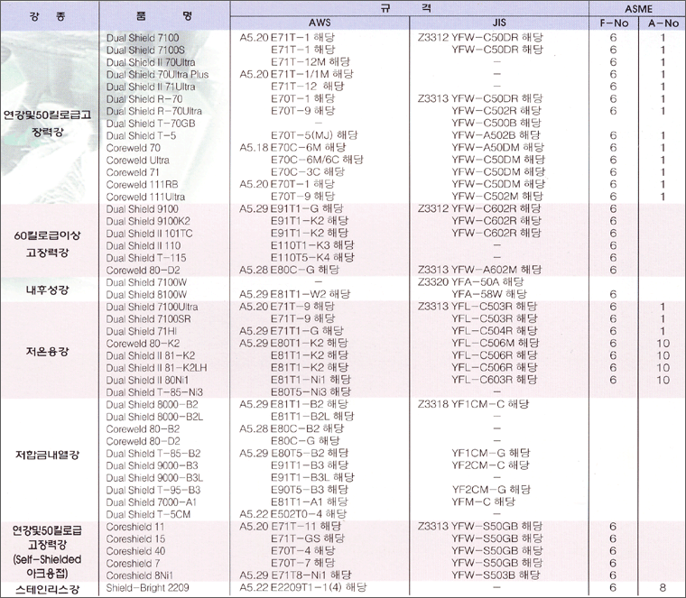Select AWS value 'E70C-6M/6C 해당'

(317, 160)
